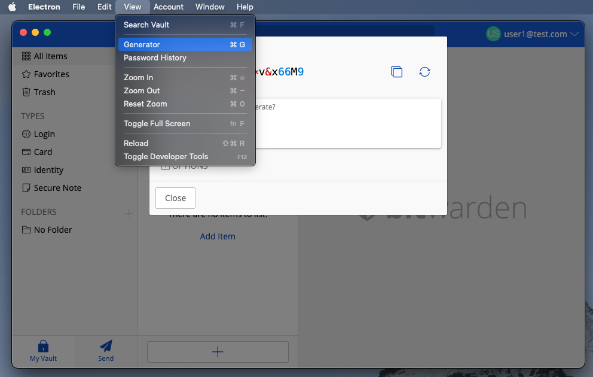Viewport: 593px width, 377px height.
Task: Switch to My Vault tab
Action: point(43,351)
